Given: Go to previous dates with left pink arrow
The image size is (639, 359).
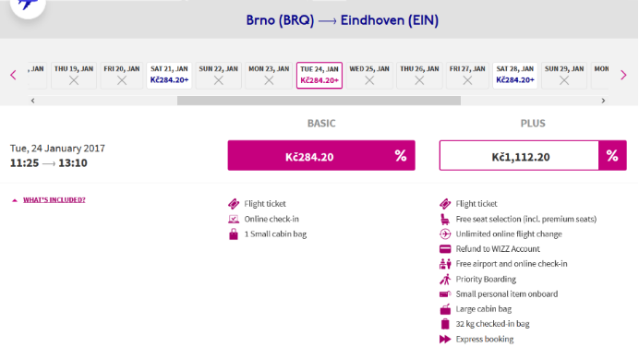Looking at the screenshot, I should click(14, 75).
